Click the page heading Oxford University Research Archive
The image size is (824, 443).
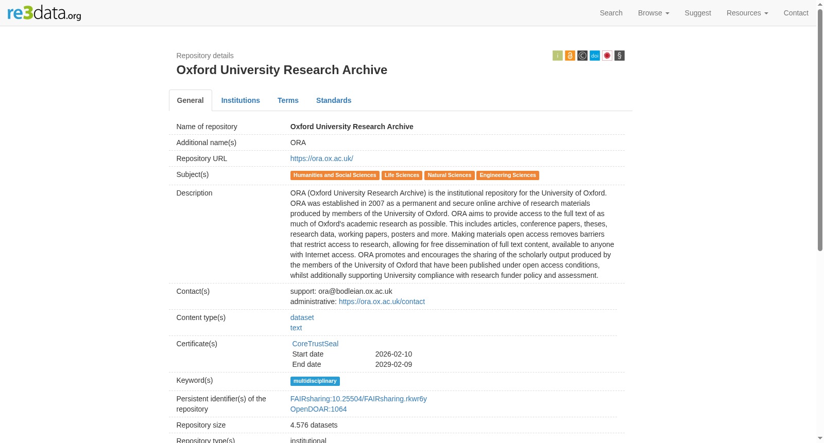(x=282, y=70)
